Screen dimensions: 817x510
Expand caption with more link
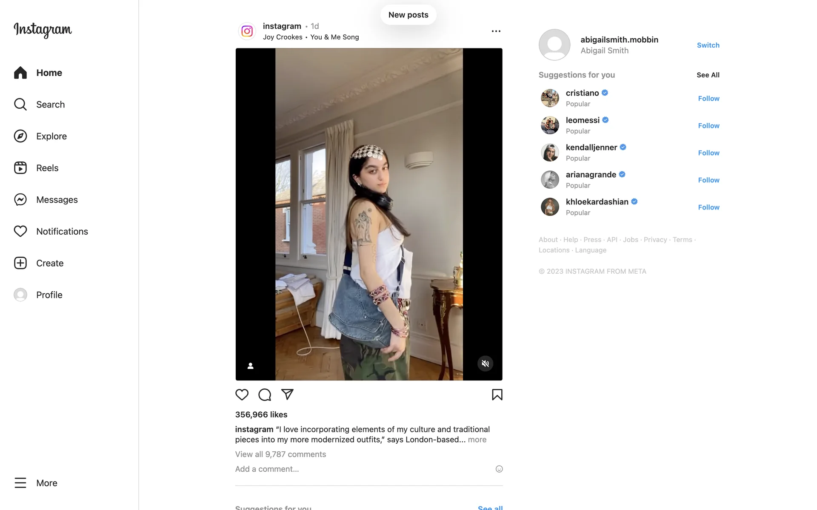pos(477,439)
